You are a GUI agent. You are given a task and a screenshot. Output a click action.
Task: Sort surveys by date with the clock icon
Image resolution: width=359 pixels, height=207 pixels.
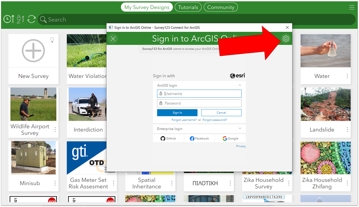(9, 19)
